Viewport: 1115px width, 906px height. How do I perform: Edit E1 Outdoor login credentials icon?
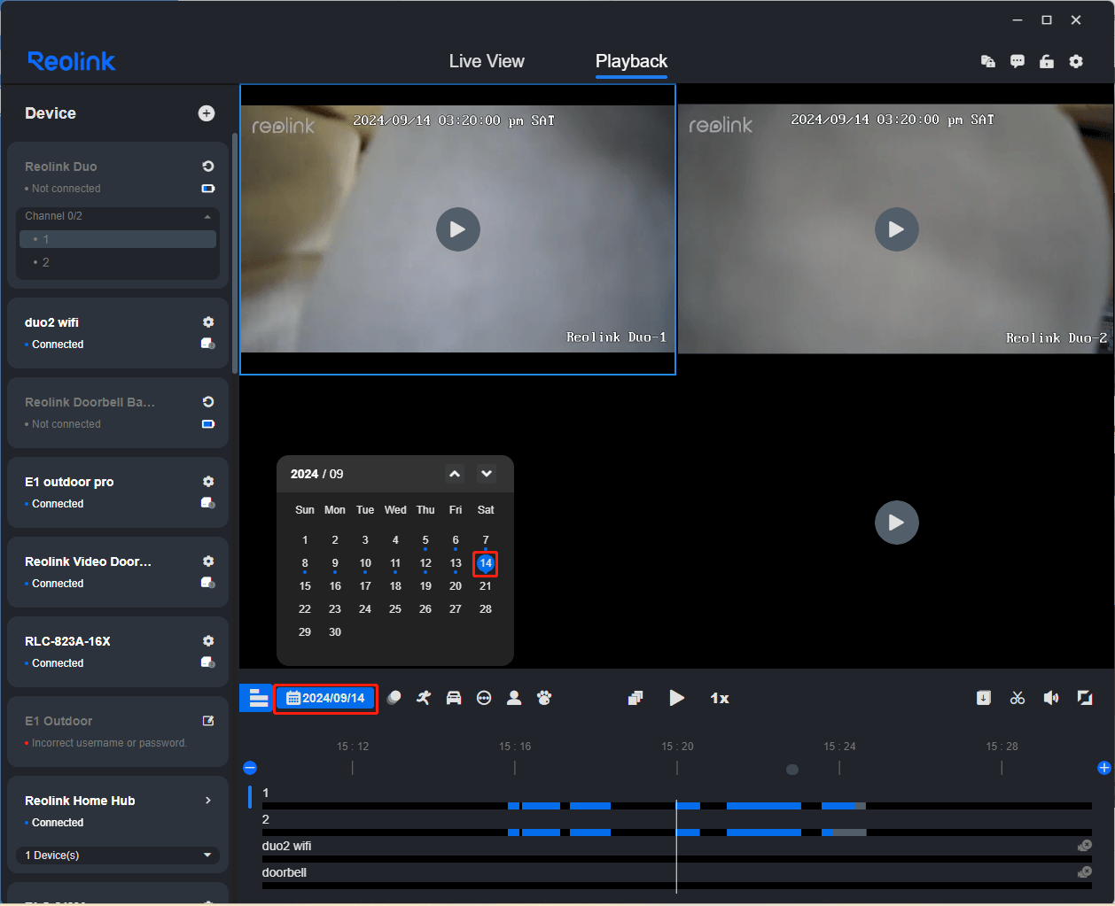(208, 721)
